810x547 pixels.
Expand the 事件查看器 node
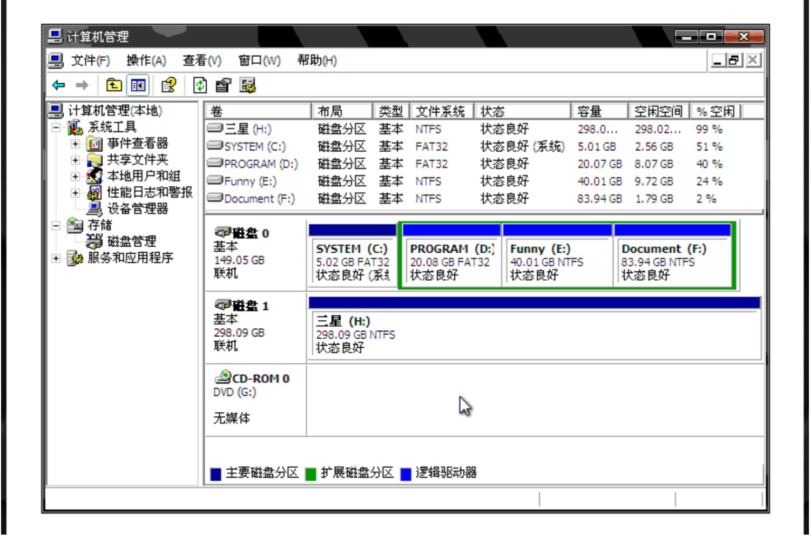click(76, 144)
